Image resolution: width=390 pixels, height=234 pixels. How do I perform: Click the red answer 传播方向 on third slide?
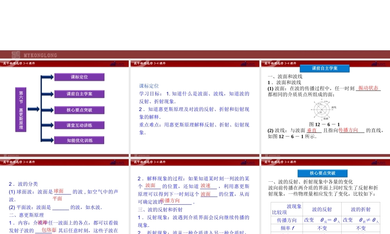click(348, 130)
